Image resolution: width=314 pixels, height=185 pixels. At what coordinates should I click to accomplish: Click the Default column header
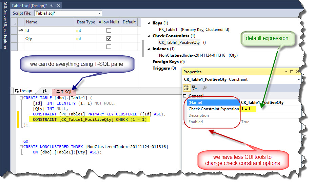click(x=129, y=22)
